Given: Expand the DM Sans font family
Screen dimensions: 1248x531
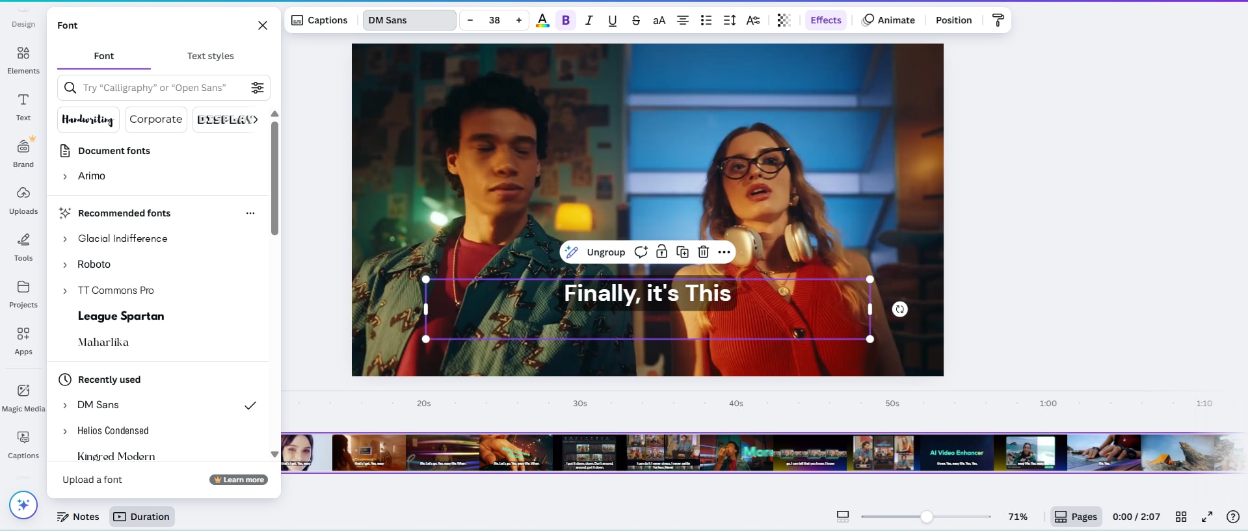Looking at the screenshot, I should click(x=64, y=405).
